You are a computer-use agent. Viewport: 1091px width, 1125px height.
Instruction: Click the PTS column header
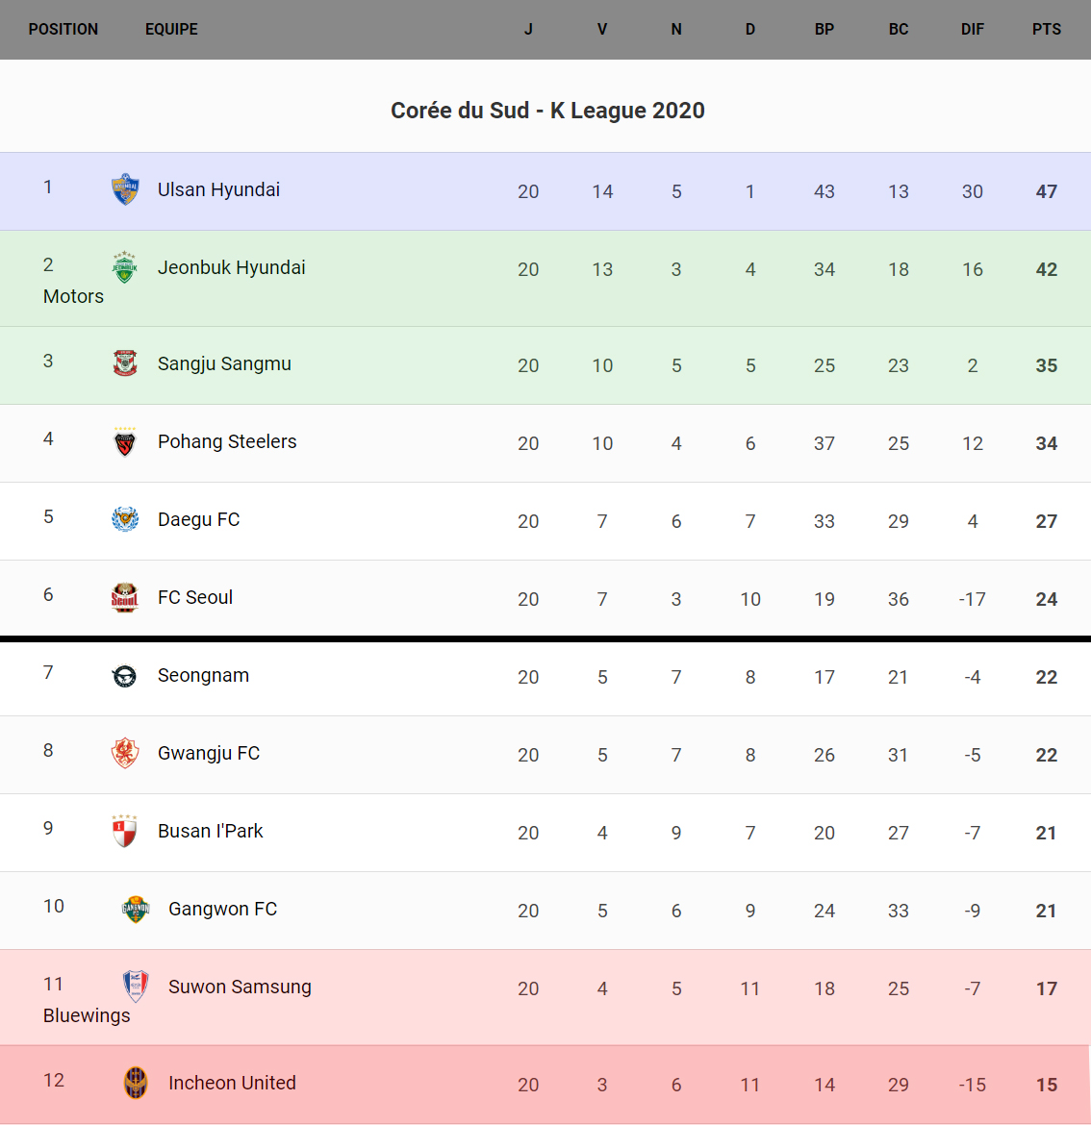[1046, 29]
